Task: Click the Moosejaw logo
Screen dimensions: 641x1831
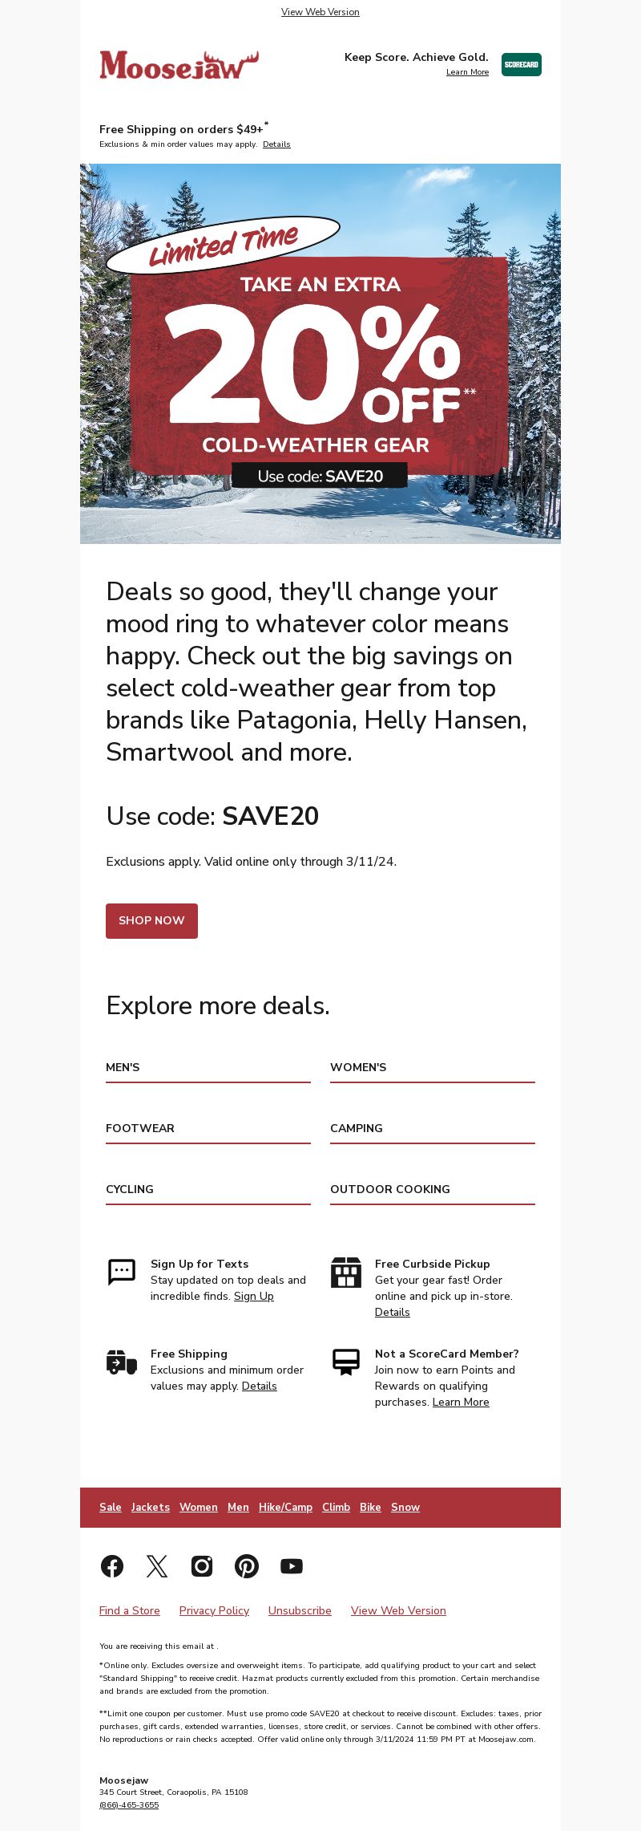Action: pyautogui.click(x=179, y=65)
